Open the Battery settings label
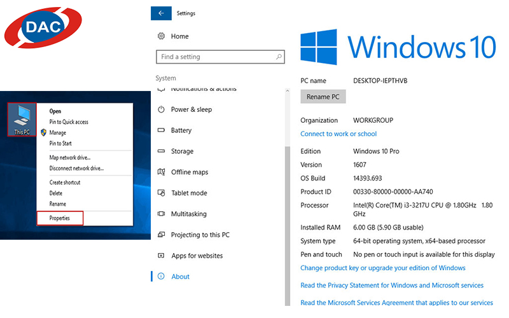 point(181,130)
